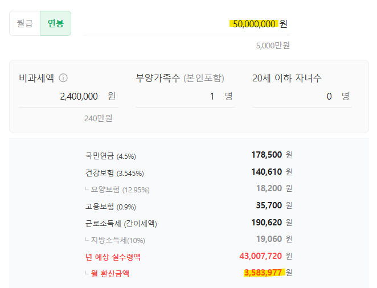Select the 140,610 건강보험 amount
Viewport: 377px width, 288px height.
tap(267, 172)
